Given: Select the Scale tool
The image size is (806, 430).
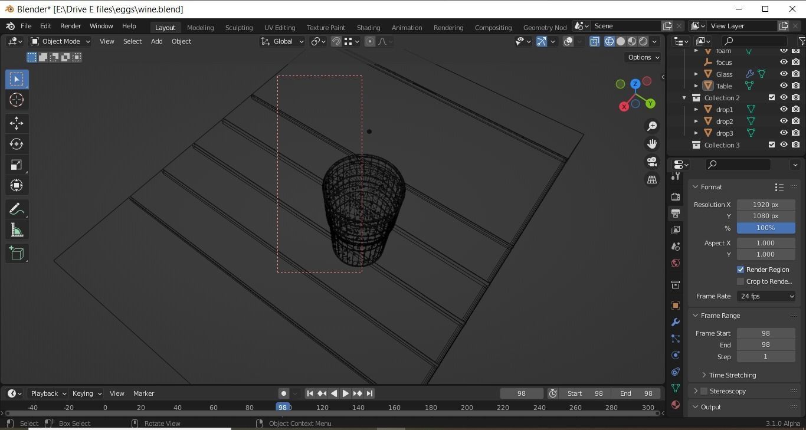Looking at the screenshot, I should pos(17,165).
